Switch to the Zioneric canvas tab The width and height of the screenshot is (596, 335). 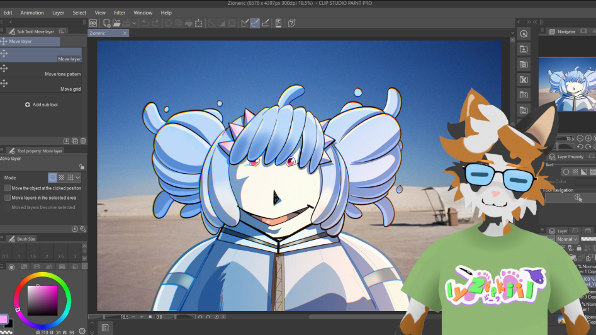pos(98,33)
